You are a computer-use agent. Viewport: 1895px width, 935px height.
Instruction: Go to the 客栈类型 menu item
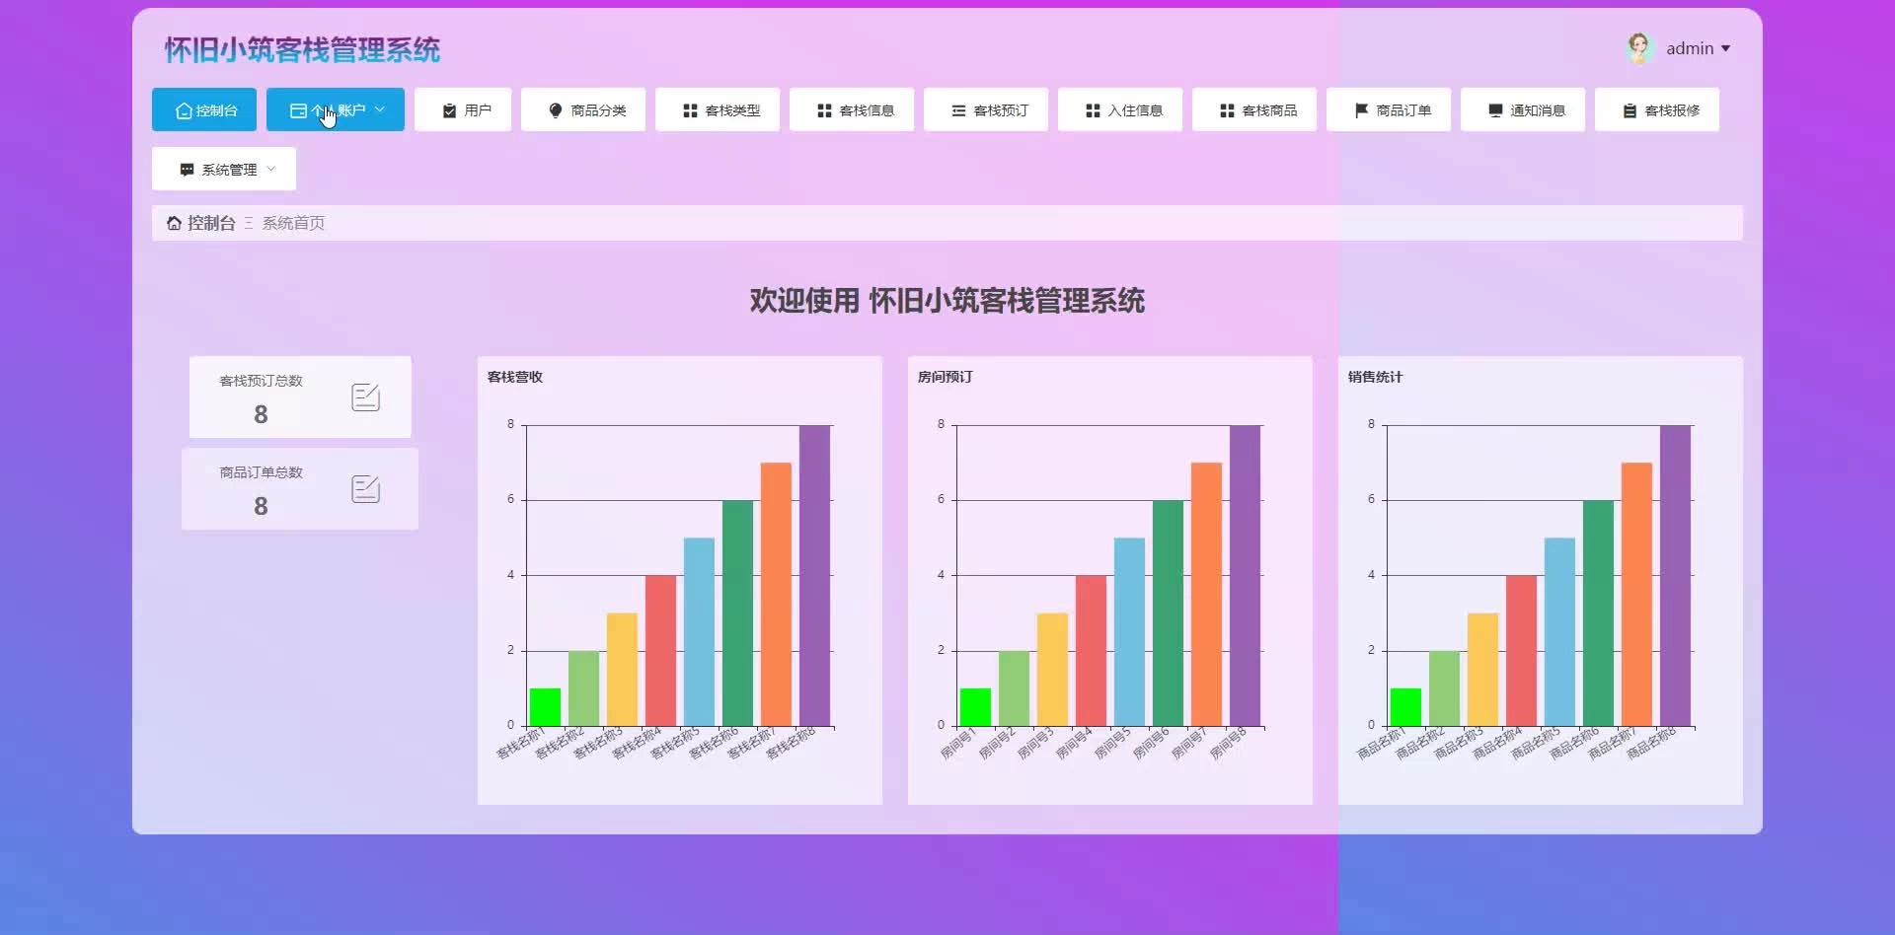click(718, 109)
